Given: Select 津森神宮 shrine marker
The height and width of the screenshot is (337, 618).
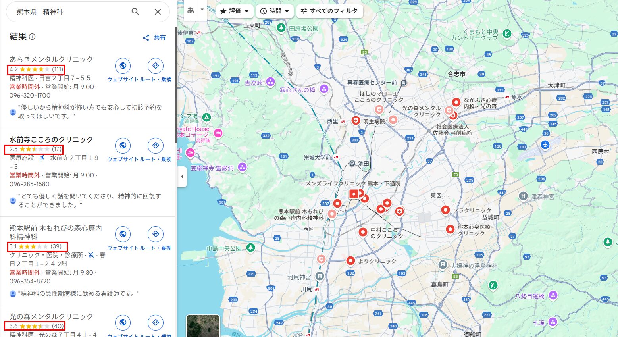Looking at the screenshot, I should (524, 196).
